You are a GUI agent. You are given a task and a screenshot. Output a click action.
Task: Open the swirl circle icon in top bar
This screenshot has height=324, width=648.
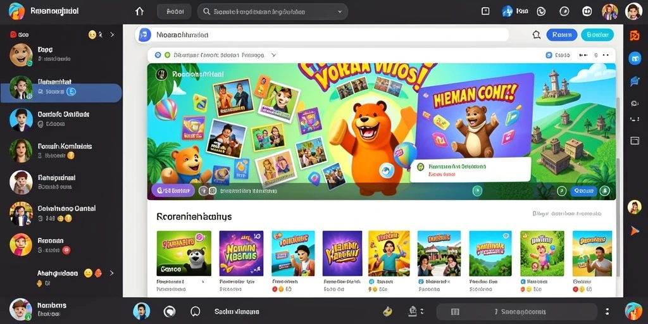(x=541, y=11)
